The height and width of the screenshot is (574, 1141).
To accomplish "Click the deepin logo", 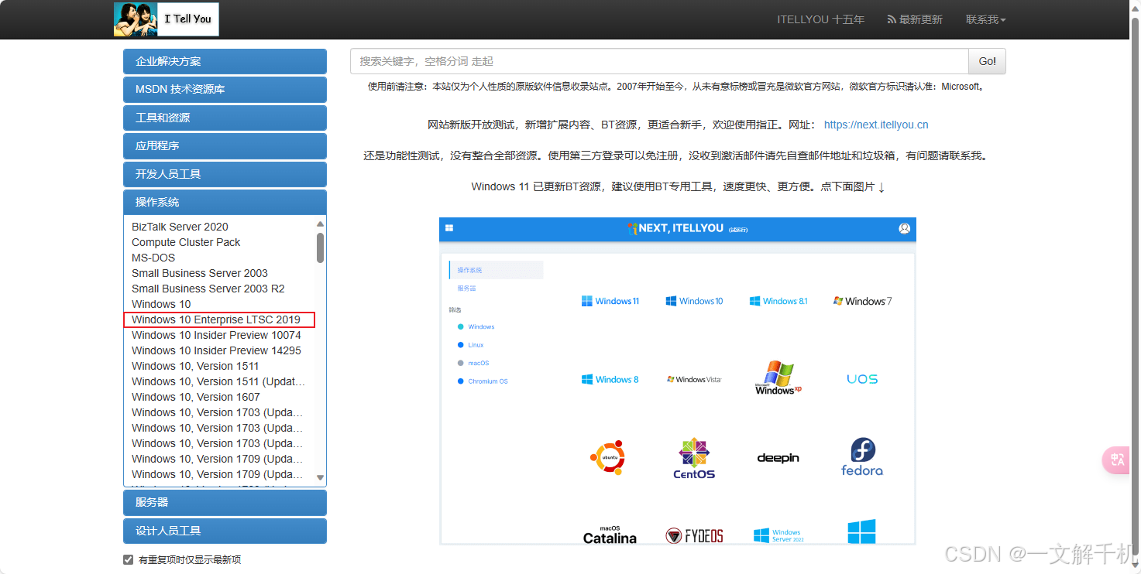I will click(x=778, y=457).
